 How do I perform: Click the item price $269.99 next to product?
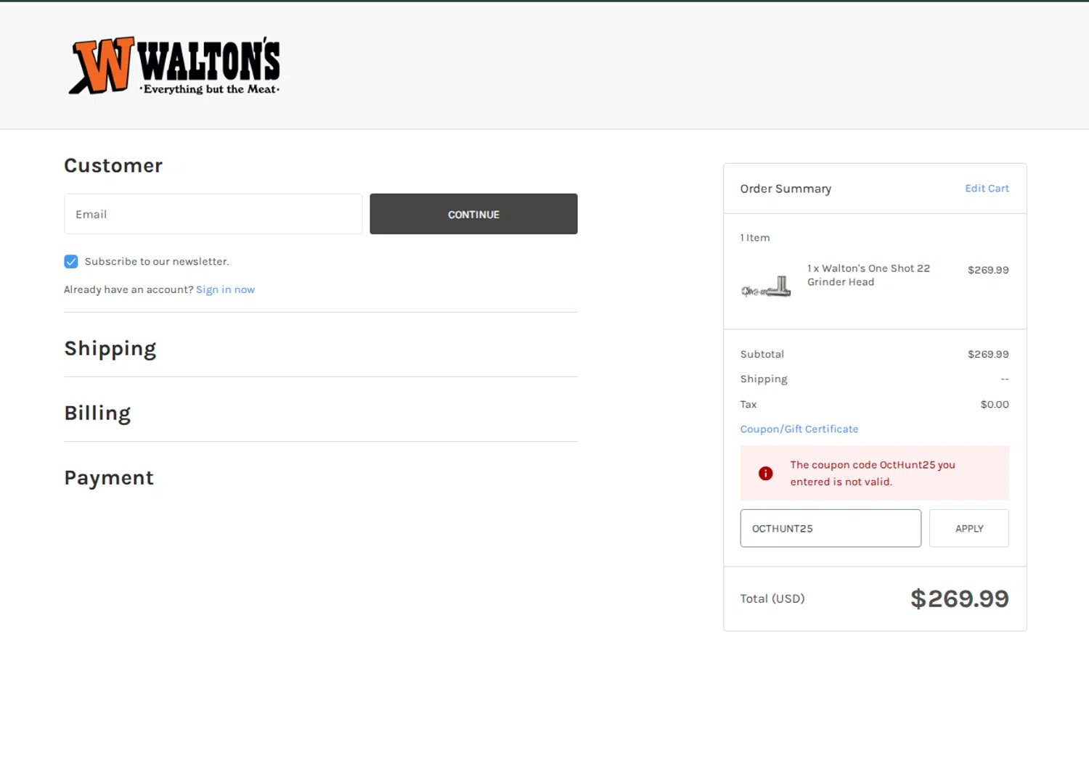988,270
